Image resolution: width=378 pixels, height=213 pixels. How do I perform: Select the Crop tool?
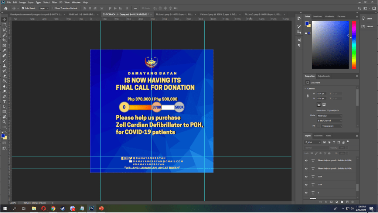tap(4, 40)
